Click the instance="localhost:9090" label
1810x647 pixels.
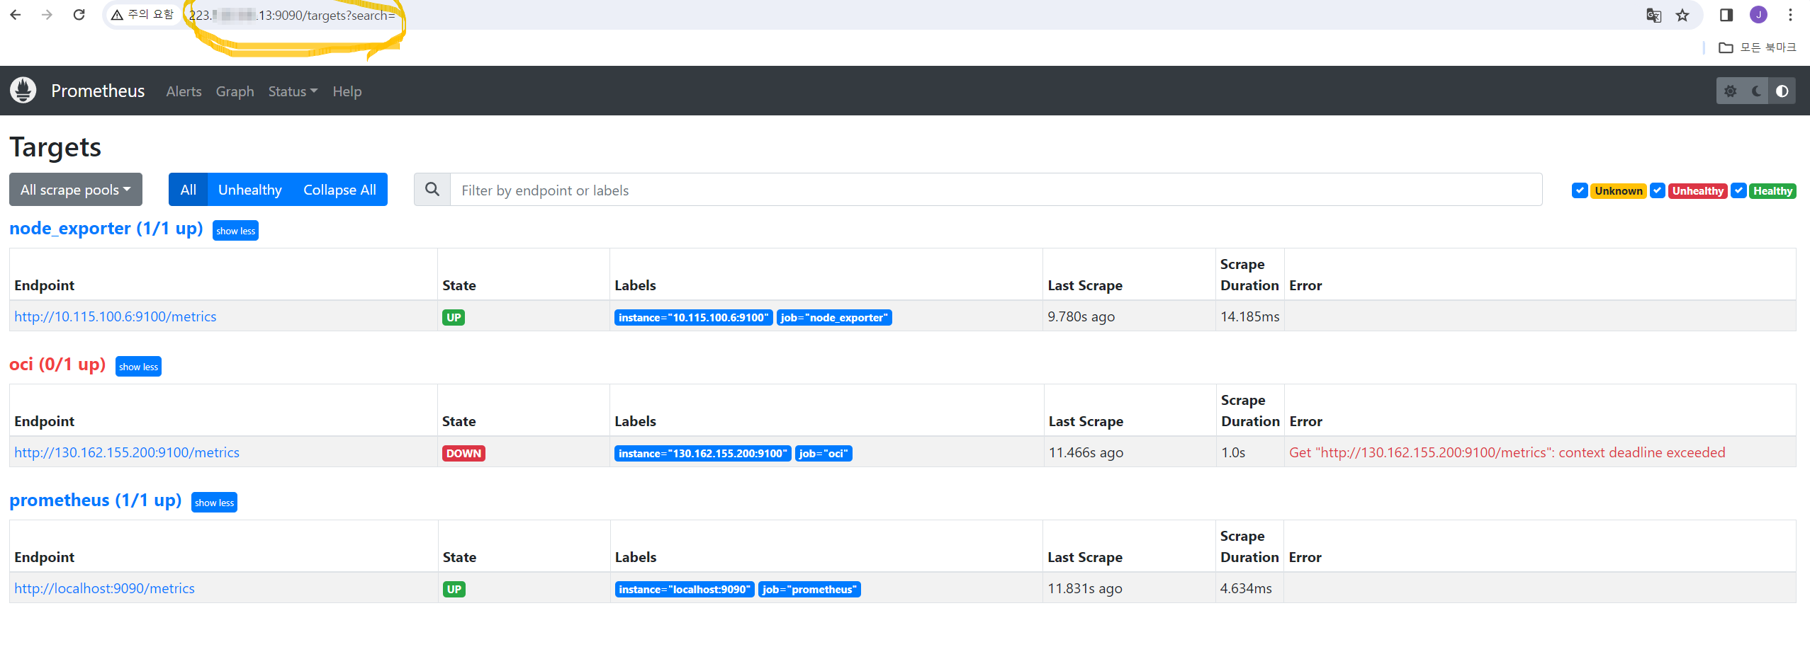[x=685, y=589]
